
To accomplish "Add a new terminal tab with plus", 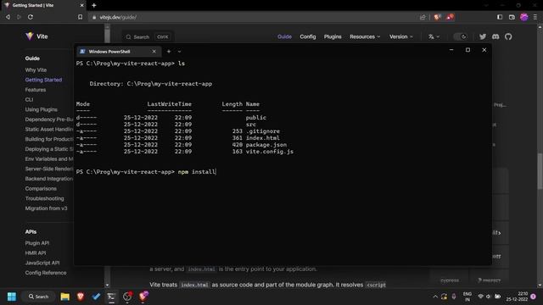I will (x=169, y=52).
